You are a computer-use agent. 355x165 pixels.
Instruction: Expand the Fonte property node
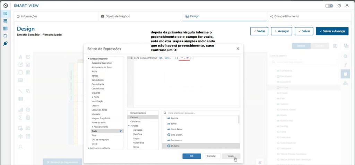tap(93, 97)
